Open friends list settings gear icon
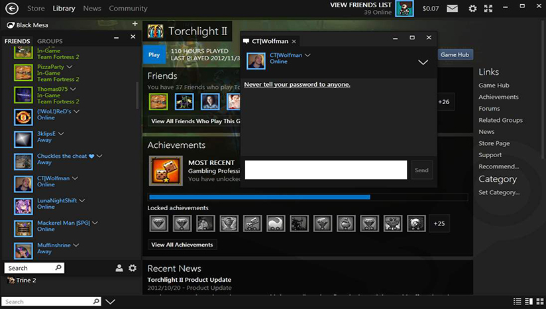The height and width of the screenshot is (309, 546). click(x=133, y=268)
